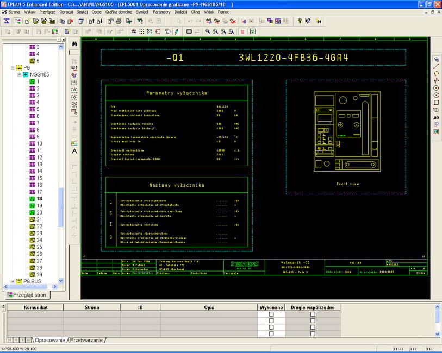
Task: Tick first Drugie współrzędne checkbox
Action: tap(313, 314)
